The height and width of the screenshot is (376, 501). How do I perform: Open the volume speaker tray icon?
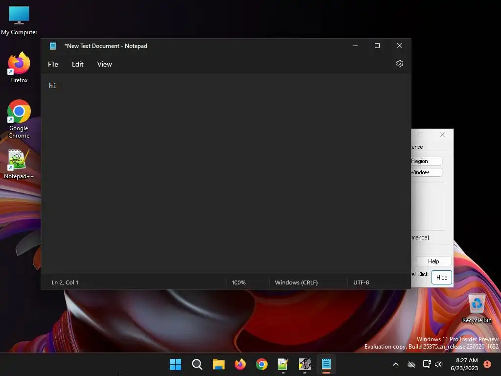click(438, 364)
